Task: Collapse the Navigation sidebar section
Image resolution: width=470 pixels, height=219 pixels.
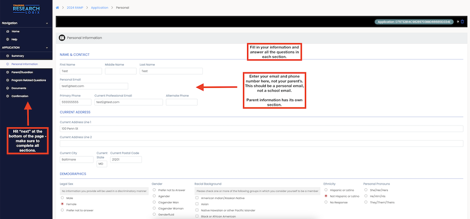Action: (47, 23)
